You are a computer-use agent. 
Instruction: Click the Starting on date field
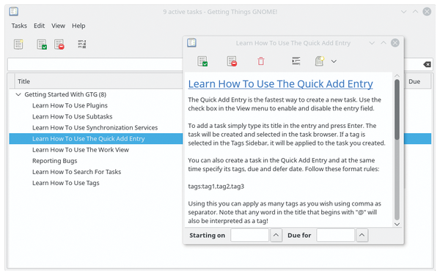(x=250, y=236)
